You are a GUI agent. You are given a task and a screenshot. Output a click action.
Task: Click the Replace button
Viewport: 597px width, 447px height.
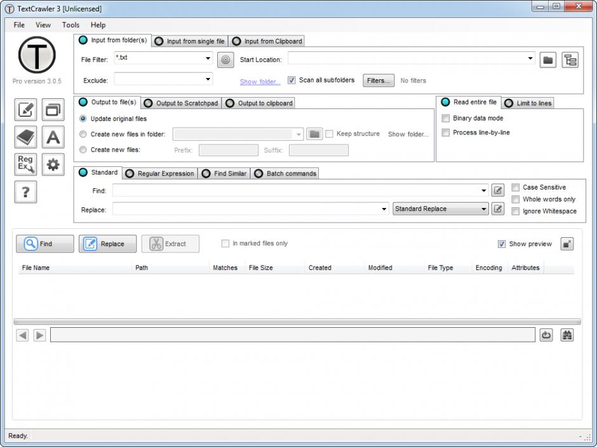point(107,243)
